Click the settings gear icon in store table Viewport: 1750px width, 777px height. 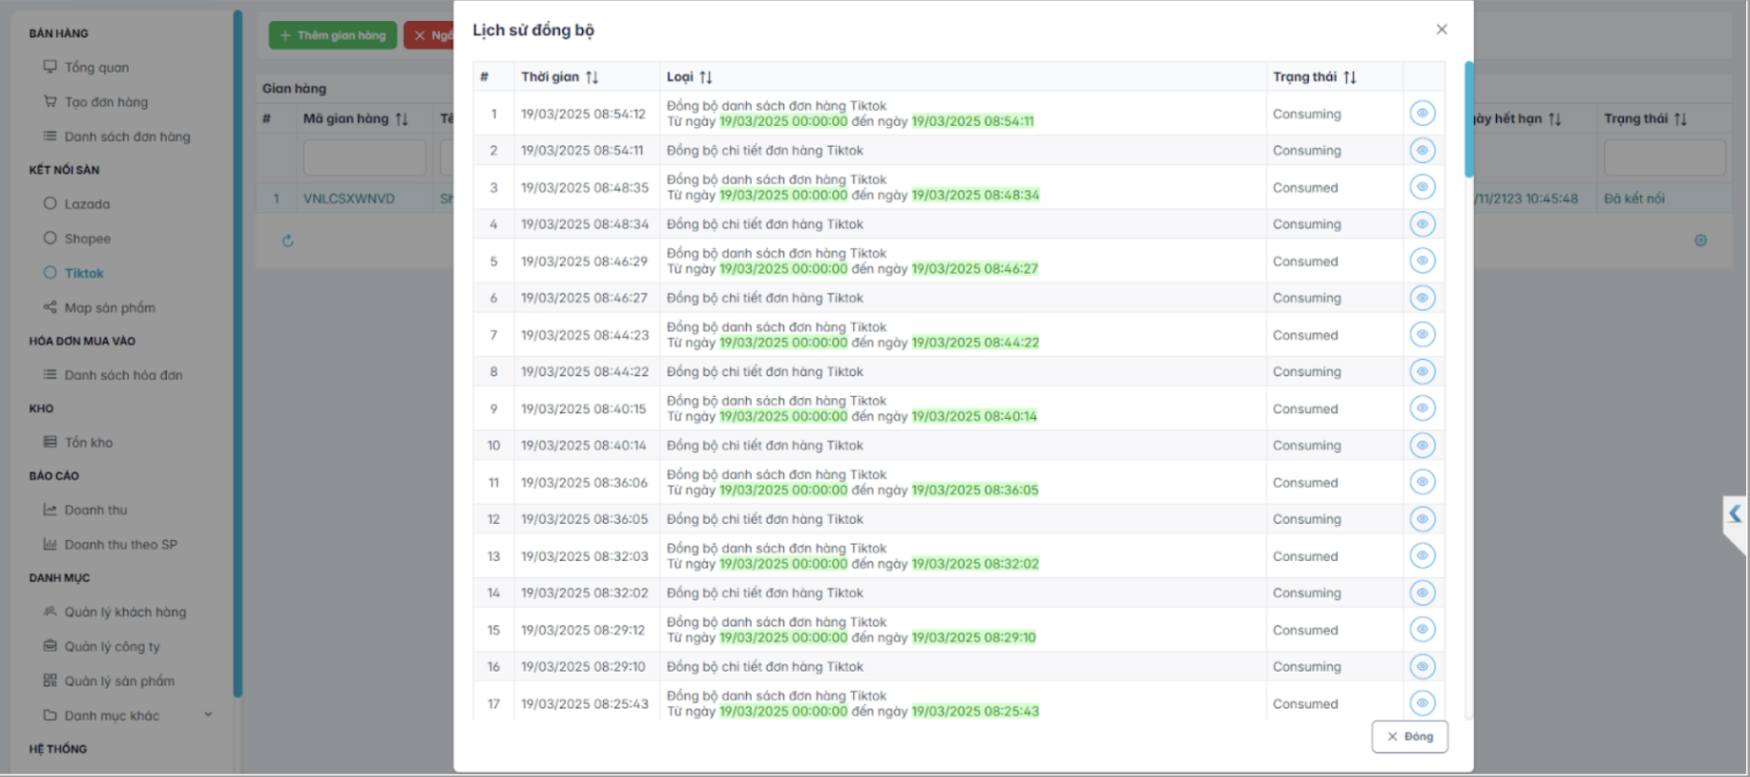pos(1700,241)
